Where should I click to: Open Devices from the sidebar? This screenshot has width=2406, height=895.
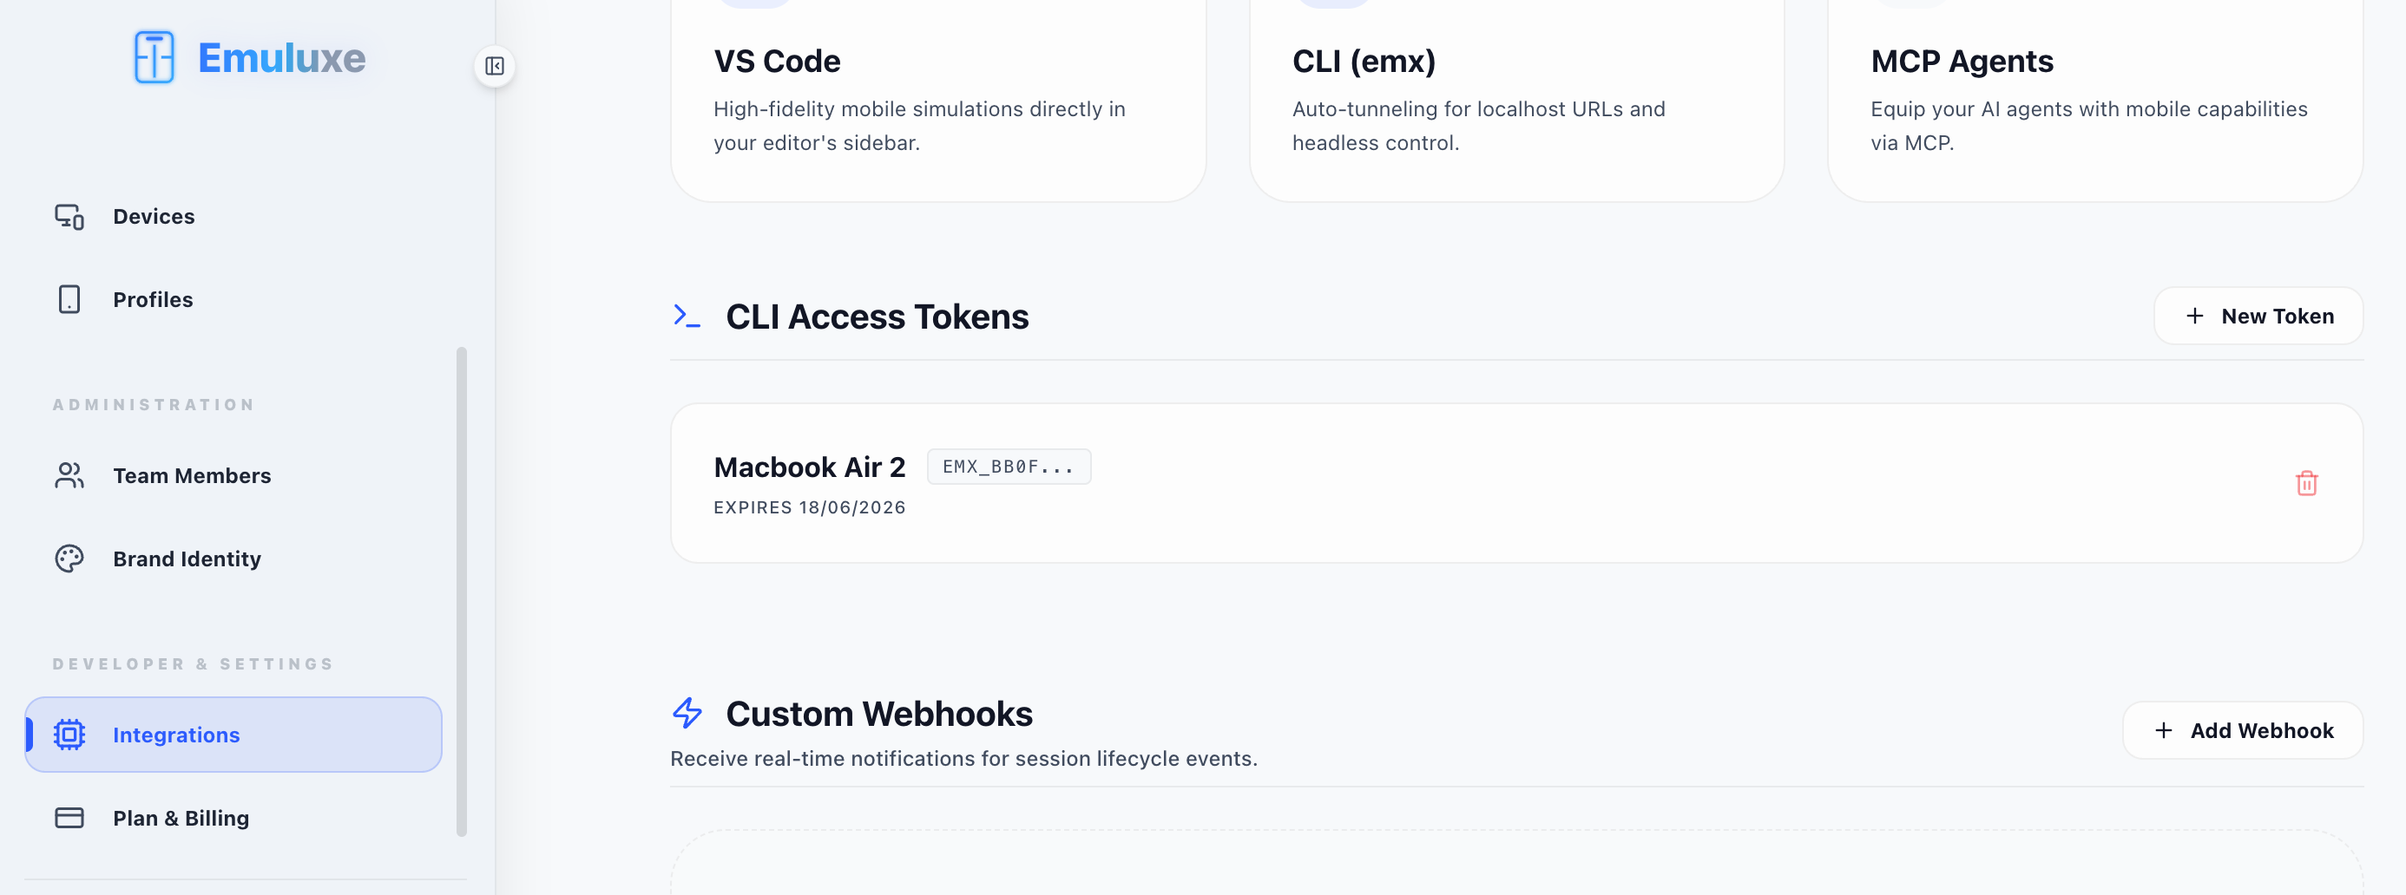click(x=153, y=217)
